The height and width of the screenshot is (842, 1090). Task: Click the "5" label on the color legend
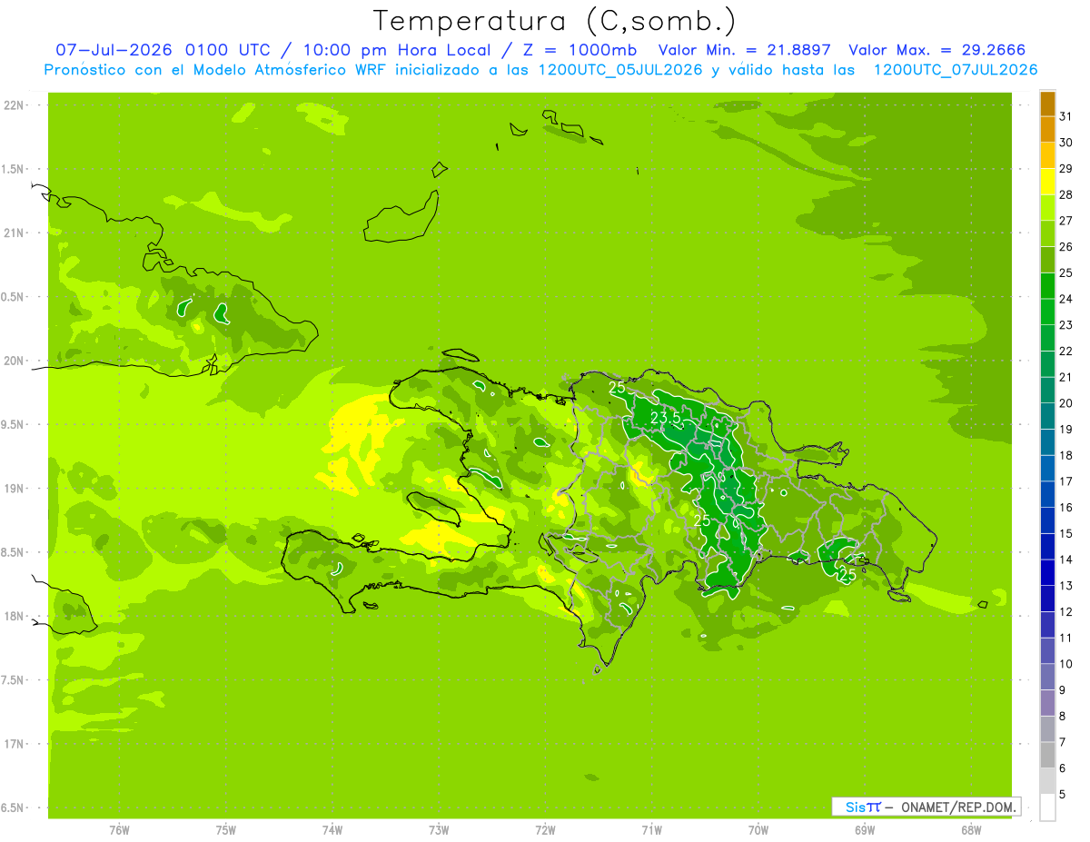[1063, 795]
